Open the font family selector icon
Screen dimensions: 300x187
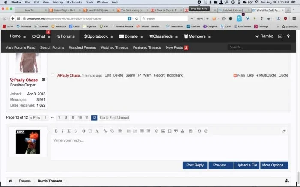point(97,131)
